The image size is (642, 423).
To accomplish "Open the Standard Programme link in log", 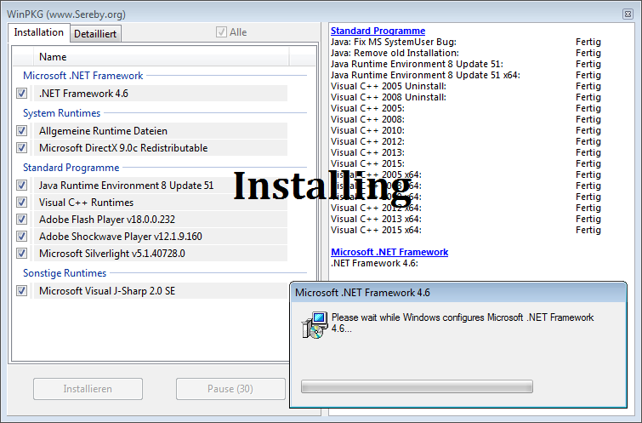I will (378, 31).
